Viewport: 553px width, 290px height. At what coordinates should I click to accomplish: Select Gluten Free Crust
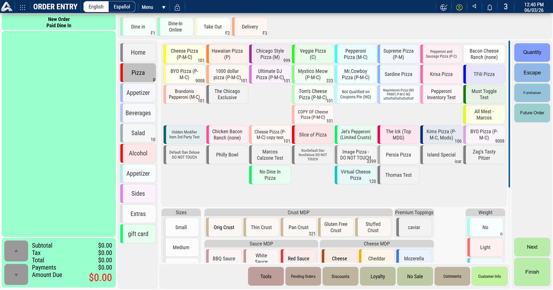click(x=336, y=227)
